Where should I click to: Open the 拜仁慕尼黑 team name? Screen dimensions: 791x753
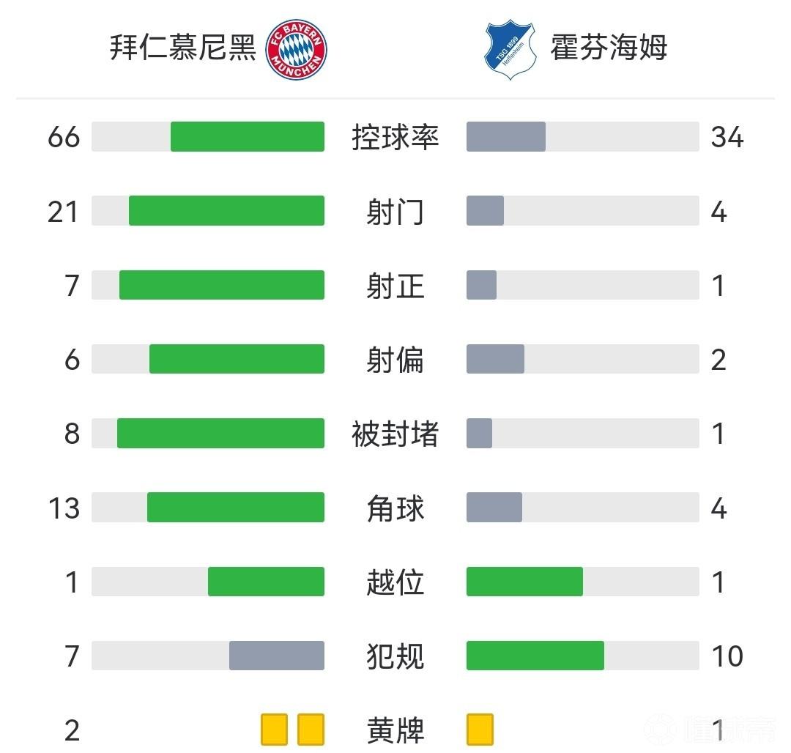(183, 49)
